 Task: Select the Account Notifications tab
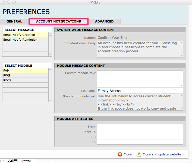click(x=58, y=21)
